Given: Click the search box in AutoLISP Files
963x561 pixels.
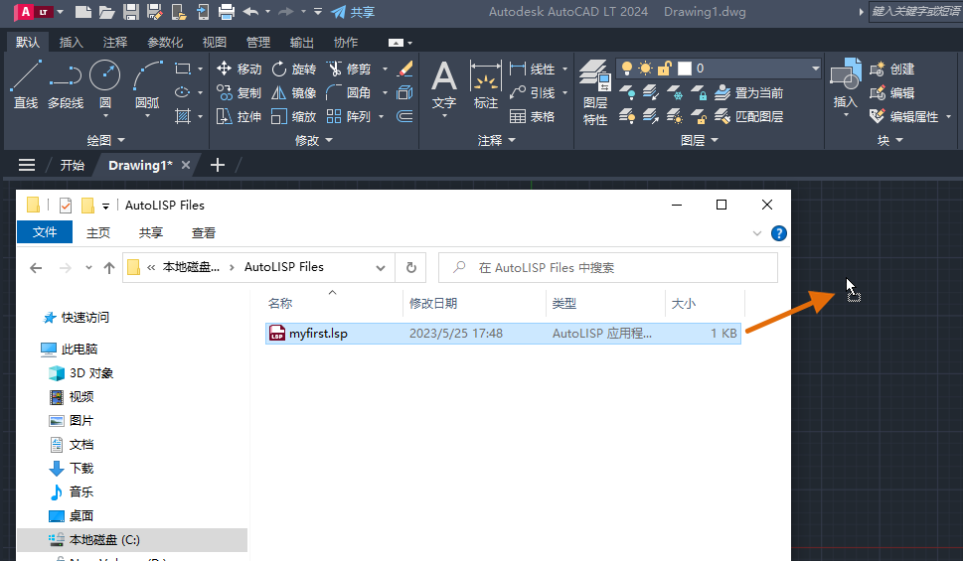Looking at the screenshot, I should [608, 268].
